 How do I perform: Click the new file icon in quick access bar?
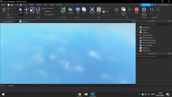click(9, 5)
